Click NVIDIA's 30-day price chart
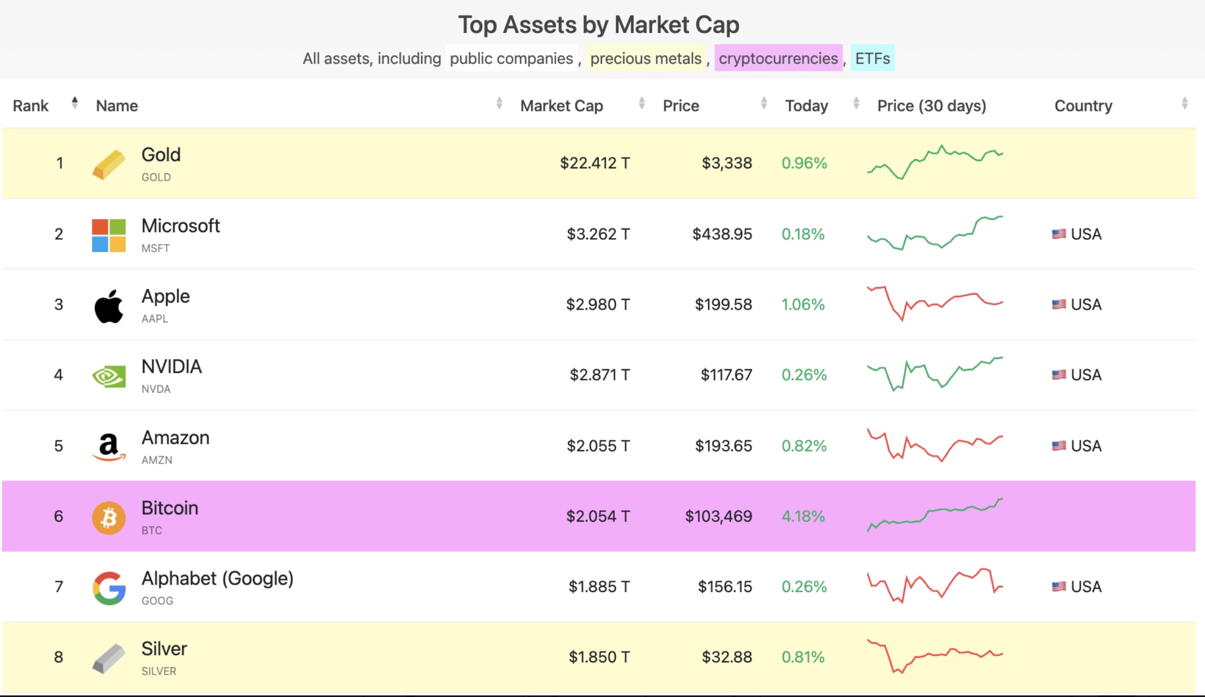Viewport: 1205px width, 697px height. tap(935, 374)
